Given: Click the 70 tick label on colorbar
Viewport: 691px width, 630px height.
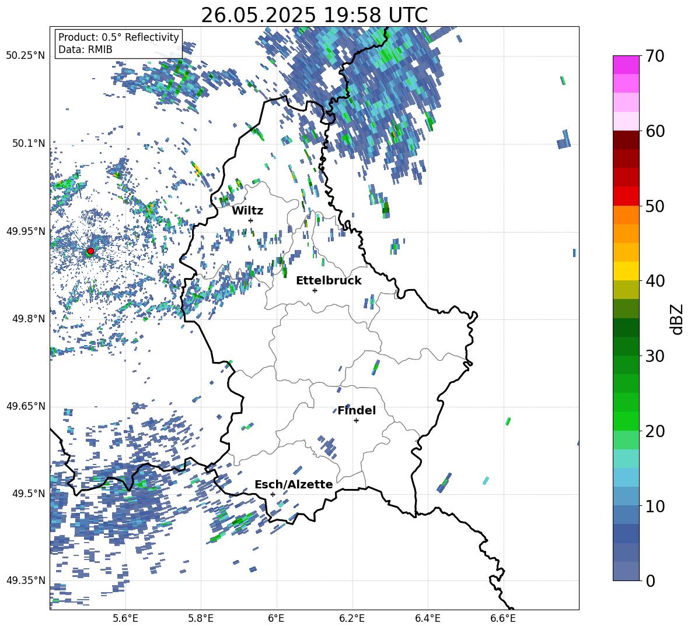Looking at the screenshot, I should 655,56.
